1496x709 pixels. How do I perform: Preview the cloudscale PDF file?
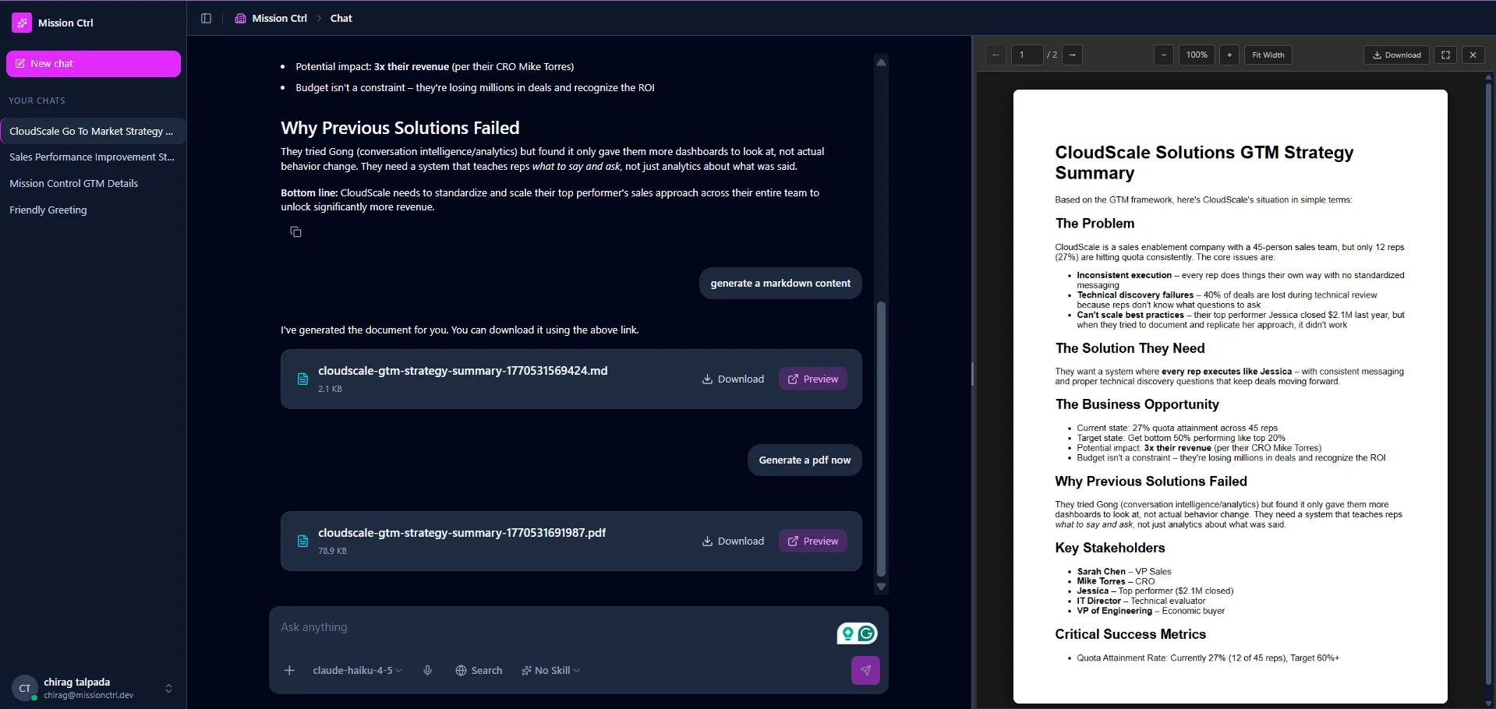[x=812, y=541]
